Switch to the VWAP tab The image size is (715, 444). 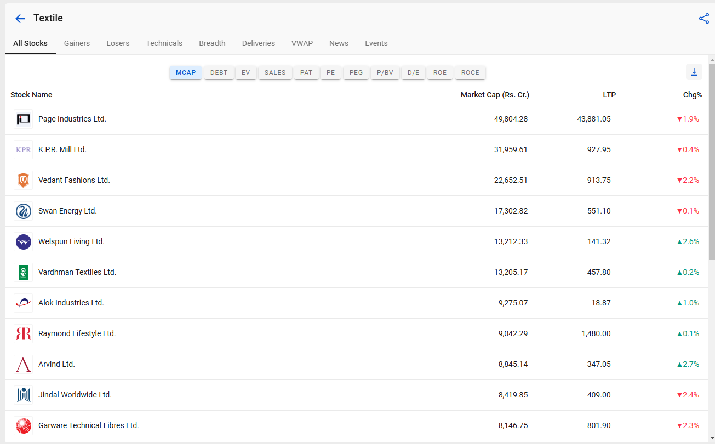pos(302,43)
